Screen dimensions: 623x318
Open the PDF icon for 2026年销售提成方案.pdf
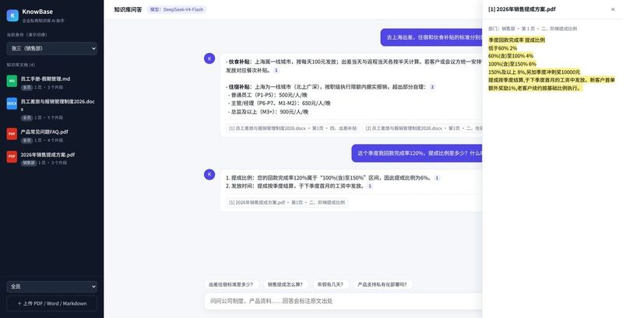click(x=12, y=156)
